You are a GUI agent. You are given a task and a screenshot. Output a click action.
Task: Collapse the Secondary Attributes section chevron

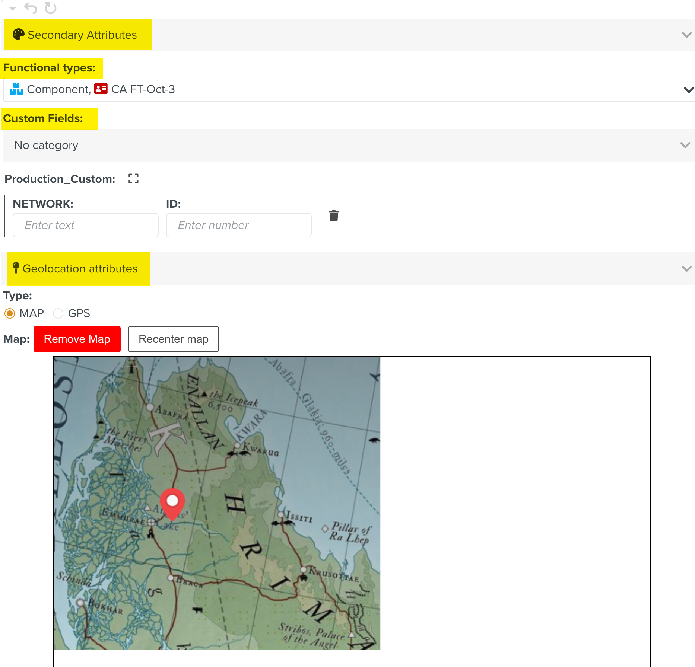coord(686,35)
